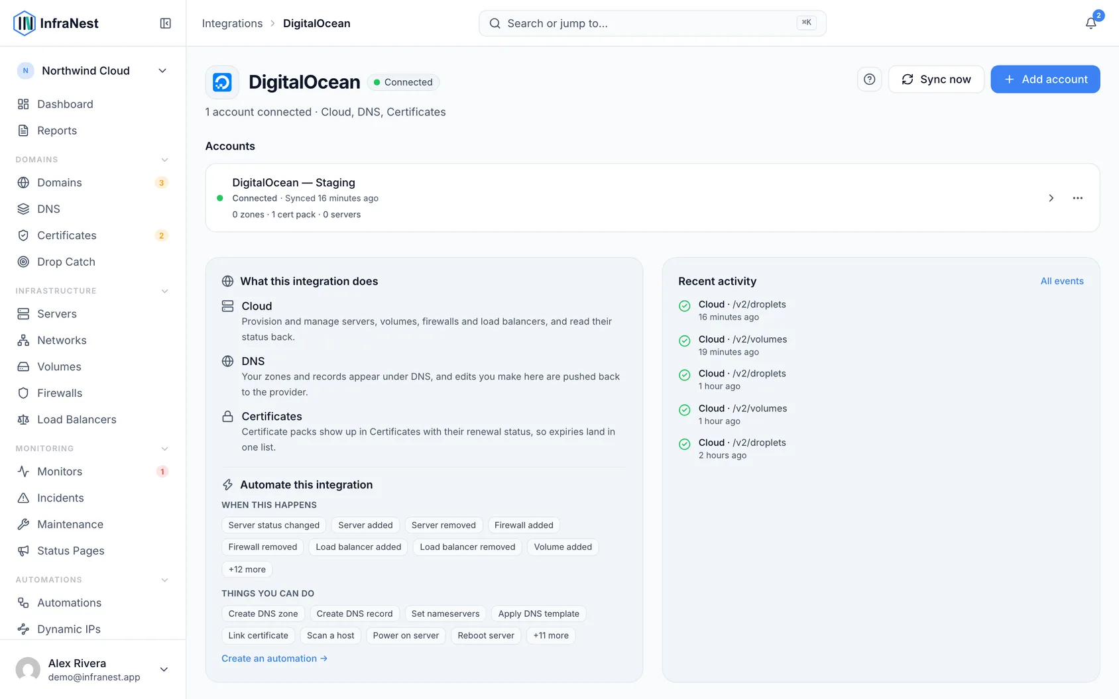Choose the Reboot server action
This screenshot has width=1119, height=699.
click(x=486, y=635)
